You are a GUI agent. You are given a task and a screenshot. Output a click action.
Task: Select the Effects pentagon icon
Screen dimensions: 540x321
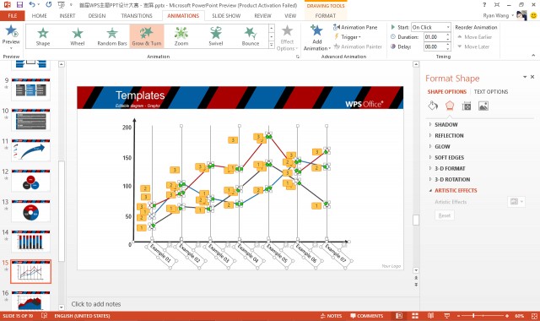coord(450,106)
